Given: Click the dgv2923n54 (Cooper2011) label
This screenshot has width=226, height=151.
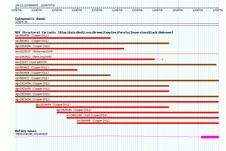Looking at the screenshot, I should coord(33,99).
